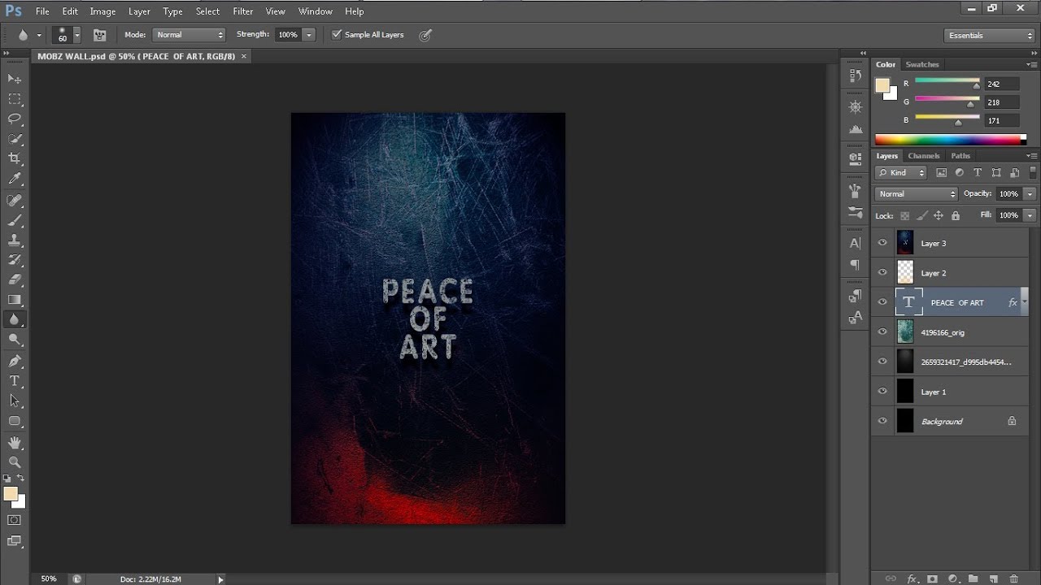Hide the Background layer
Screen dimensions: 1041x585
(x=882, y=421)
